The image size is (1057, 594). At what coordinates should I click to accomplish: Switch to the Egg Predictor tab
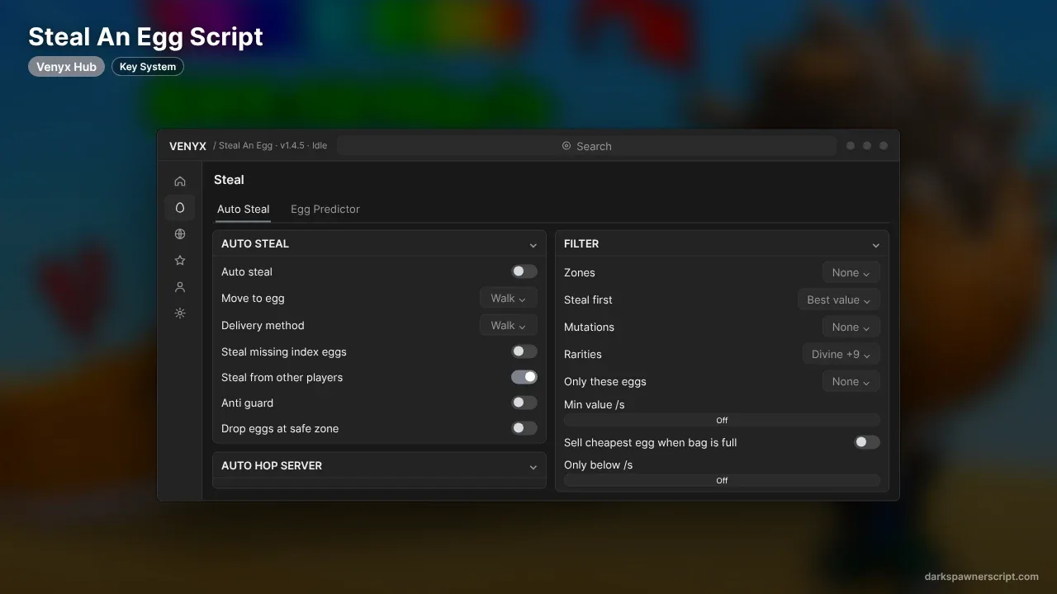tap(325, 210)
